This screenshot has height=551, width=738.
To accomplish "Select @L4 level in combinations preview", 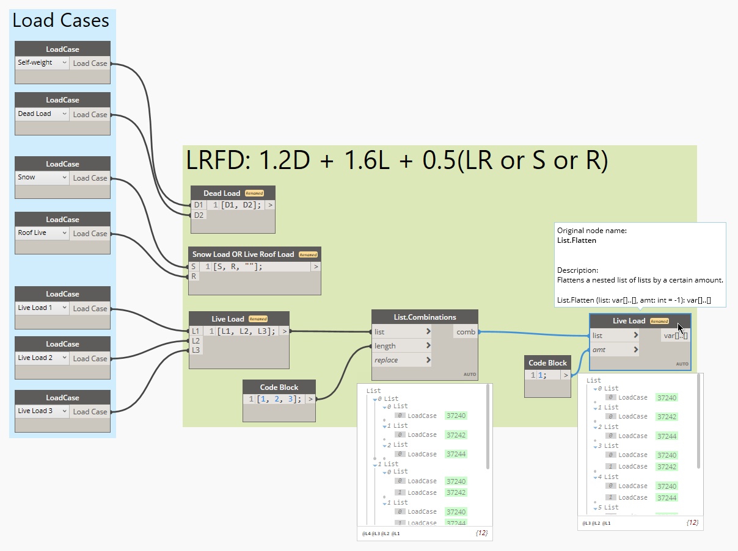I will pyautogui.click(x=366, y=533).
